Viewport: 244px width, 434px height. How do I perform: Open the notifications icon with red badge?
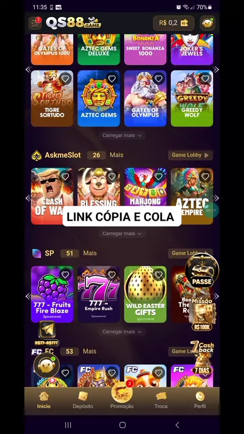pos(35,23)
